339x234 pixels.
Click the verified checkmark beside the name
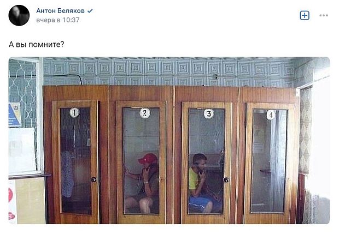pos(90,11)
